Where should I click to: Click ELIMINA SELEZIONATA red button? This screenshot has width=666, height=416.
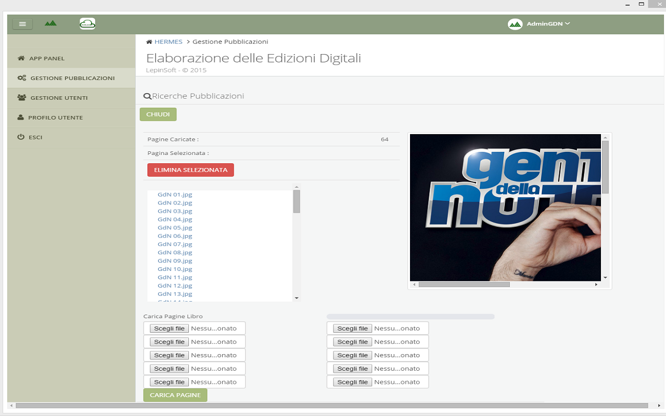click(x=190, y=170)
